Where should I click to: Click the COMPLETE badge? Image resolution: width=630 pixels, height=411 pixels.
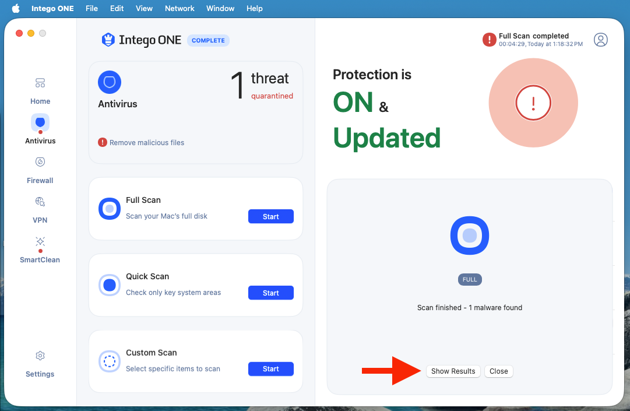[208, 41]
